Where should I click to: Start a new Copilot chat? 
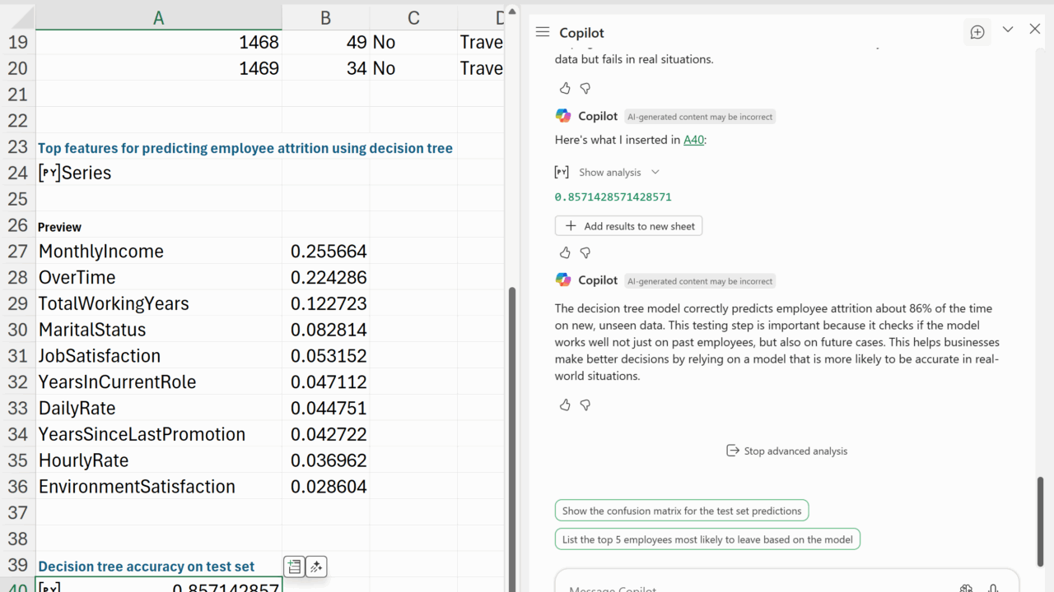coord(977,32)
